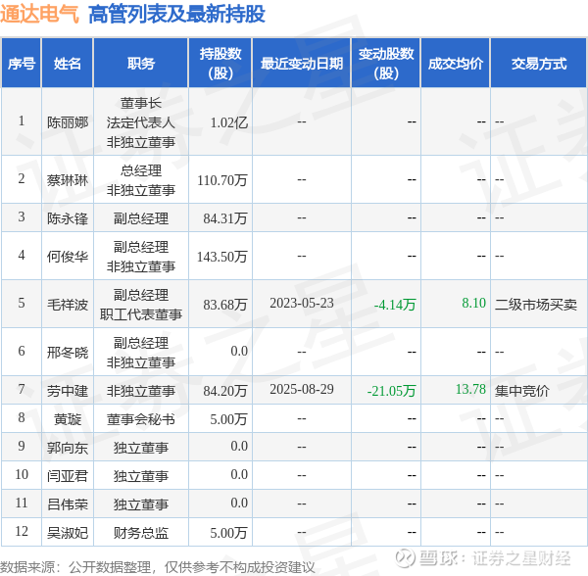Click the name 毛祥波
Image resolution: width=588 pixels, height=576 pixels.
[x=68, y=305]
